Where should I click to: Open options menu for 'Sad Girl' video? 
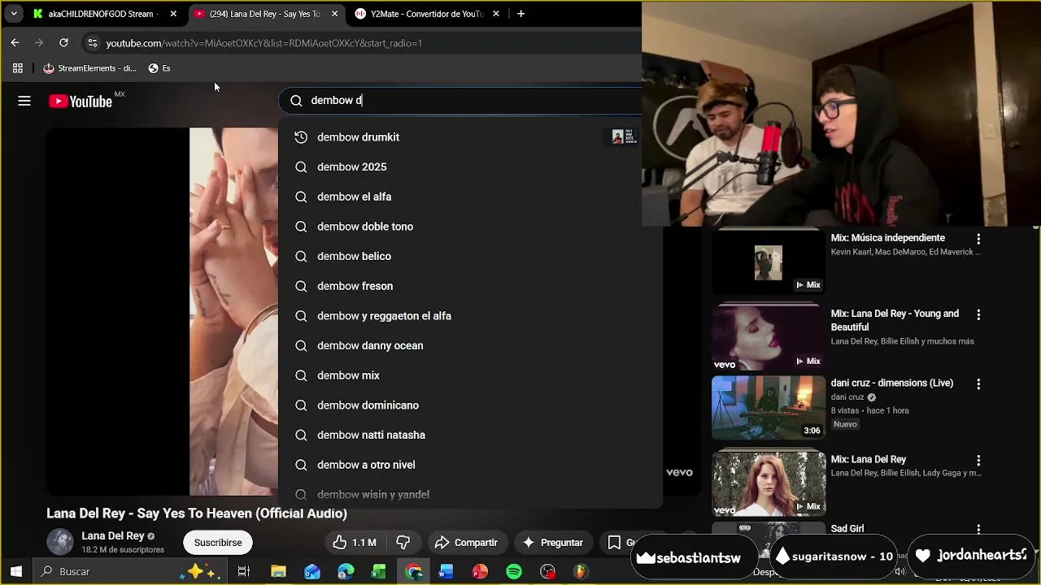(x=978, y=530)
